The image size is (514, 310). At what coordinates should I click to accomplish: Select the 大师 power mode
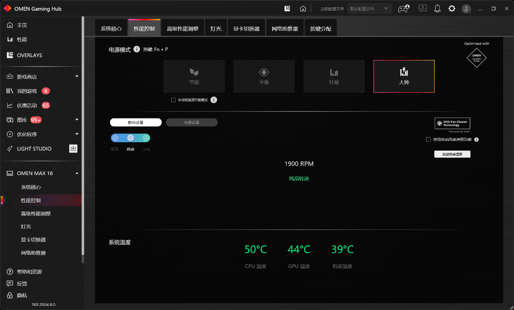tap(404, 76)
